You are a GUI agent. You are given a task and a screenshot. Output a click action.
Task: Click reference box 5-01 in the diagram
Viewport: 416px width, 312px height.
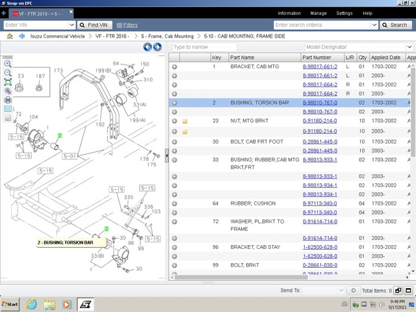point(70,156)
